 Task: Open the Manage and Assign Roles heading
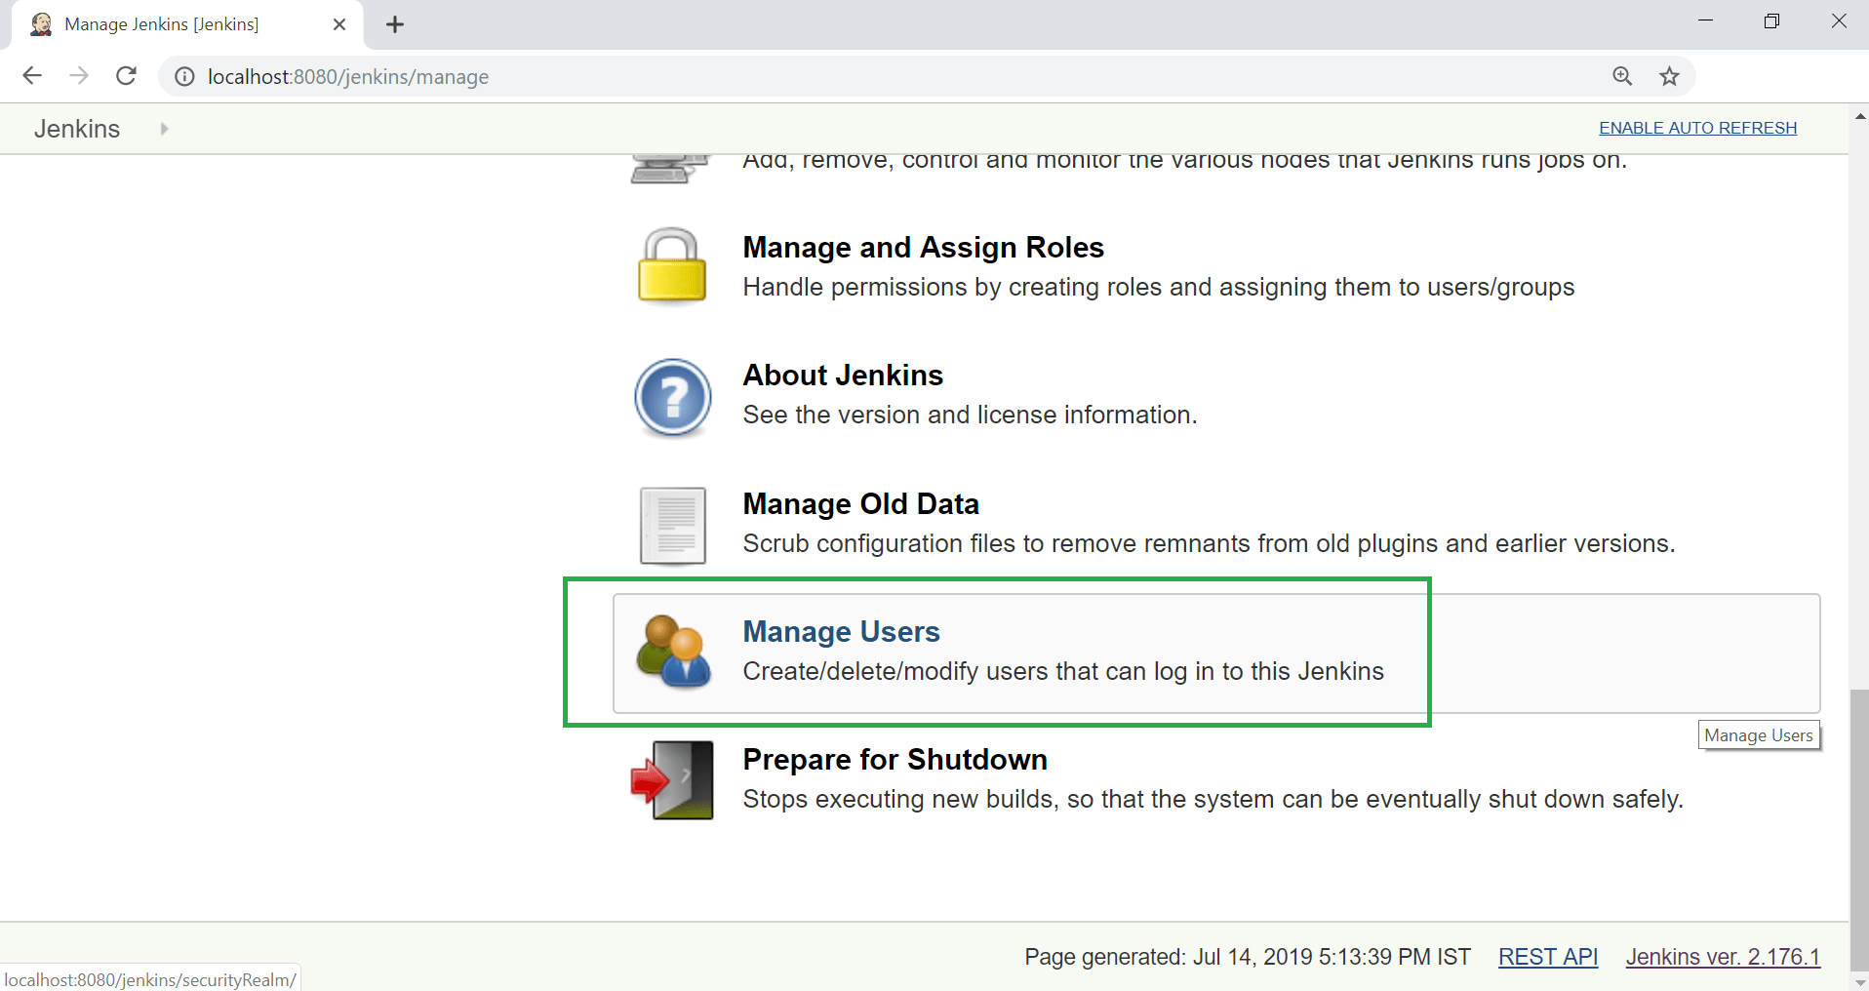point(923,247)
